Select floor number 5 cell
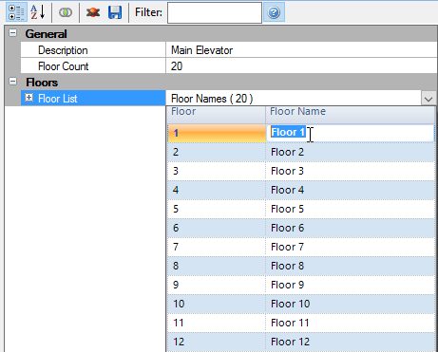 click(217, 209)
